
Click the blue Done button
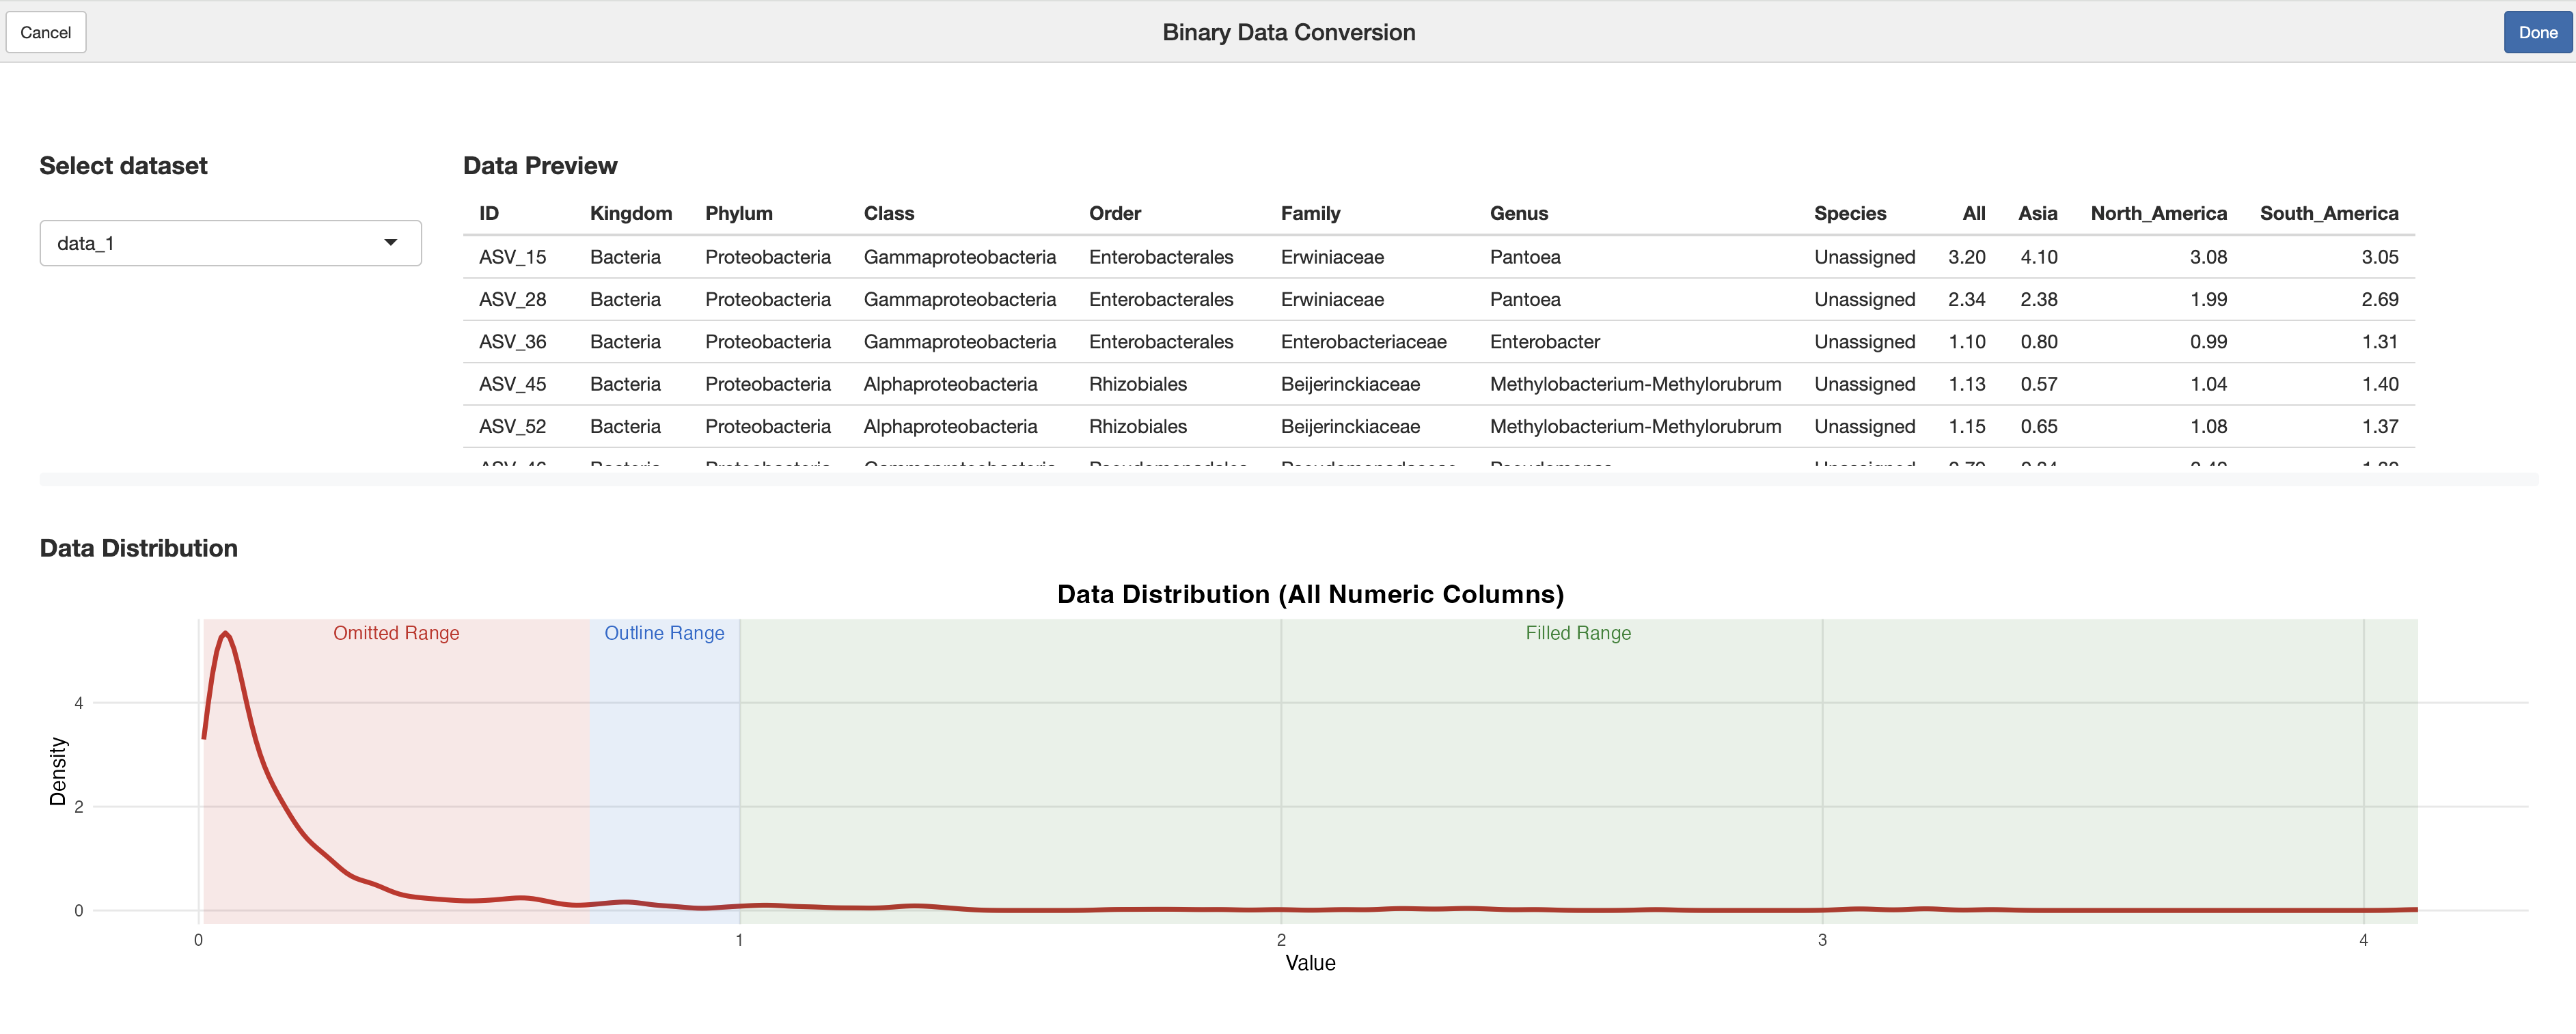(x=2537, y=32)
